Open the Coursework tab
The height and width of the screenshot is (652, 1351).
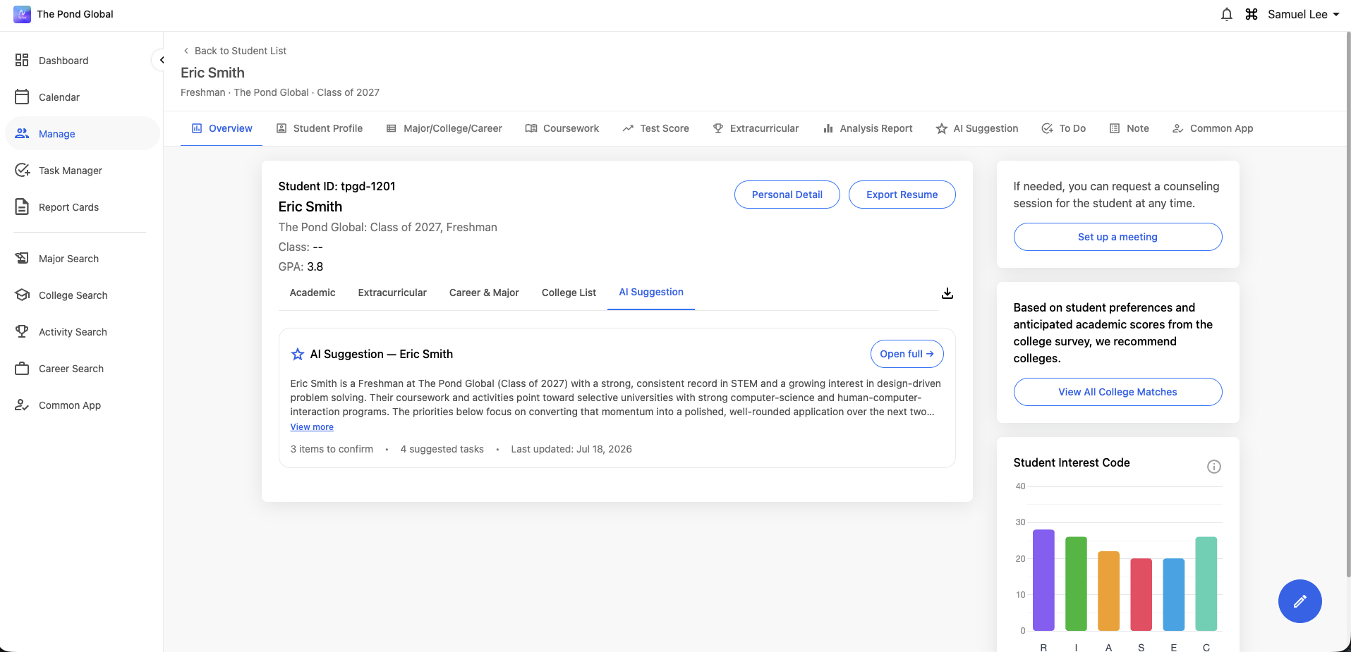click(562, 128)
